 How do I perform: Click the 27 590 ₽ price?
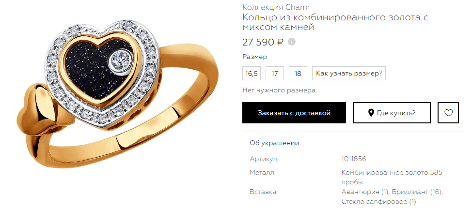click(x=263, y=42)
